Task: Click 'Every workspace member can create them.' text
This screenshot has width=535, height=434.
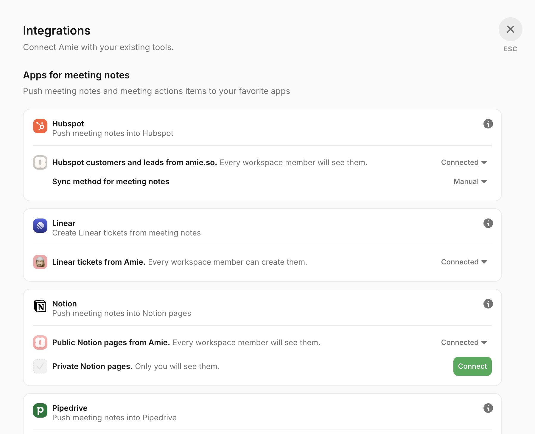Action: (228, 262)
